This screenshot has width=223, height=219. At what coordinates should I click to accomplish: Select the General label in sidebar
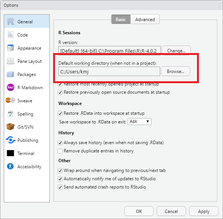pos(25,22)
